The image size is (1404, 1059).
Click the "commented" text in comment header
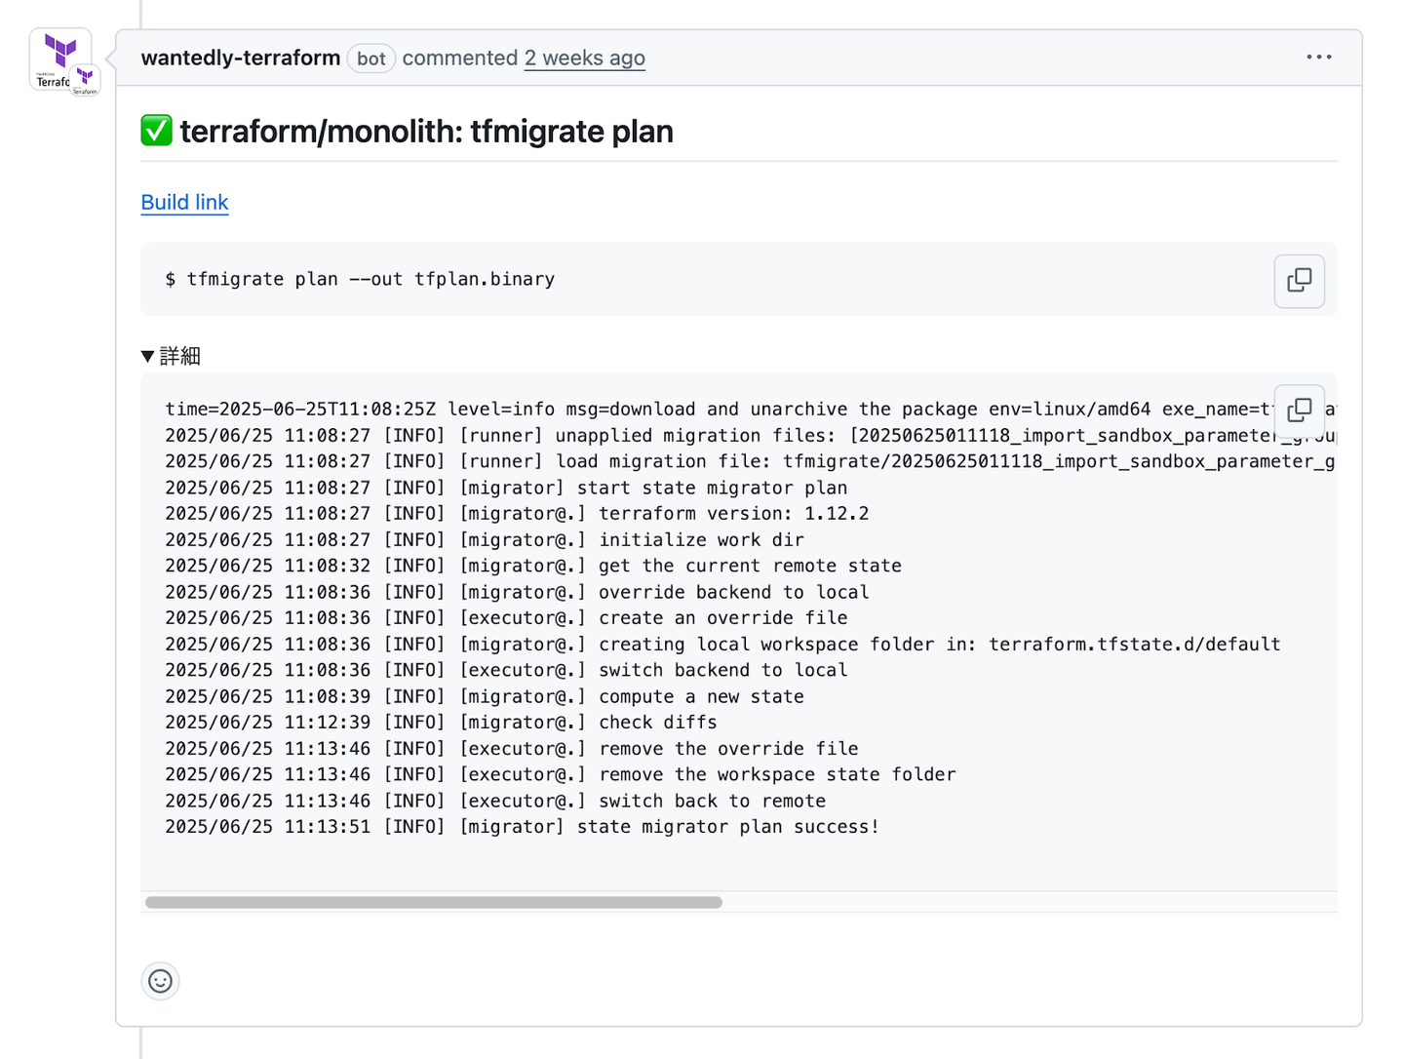(459, 58)
